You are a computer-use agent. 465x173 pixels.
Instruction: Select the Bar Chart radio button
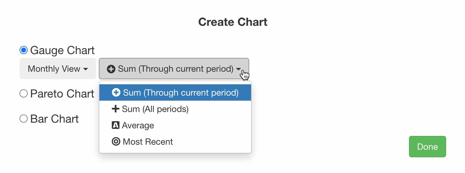click(x=24, y=119)
